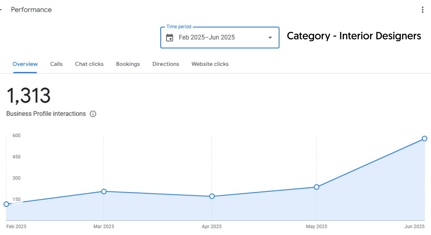Switch to the Overview tab
The image size is (431, 235).
(x=25, y=64)
